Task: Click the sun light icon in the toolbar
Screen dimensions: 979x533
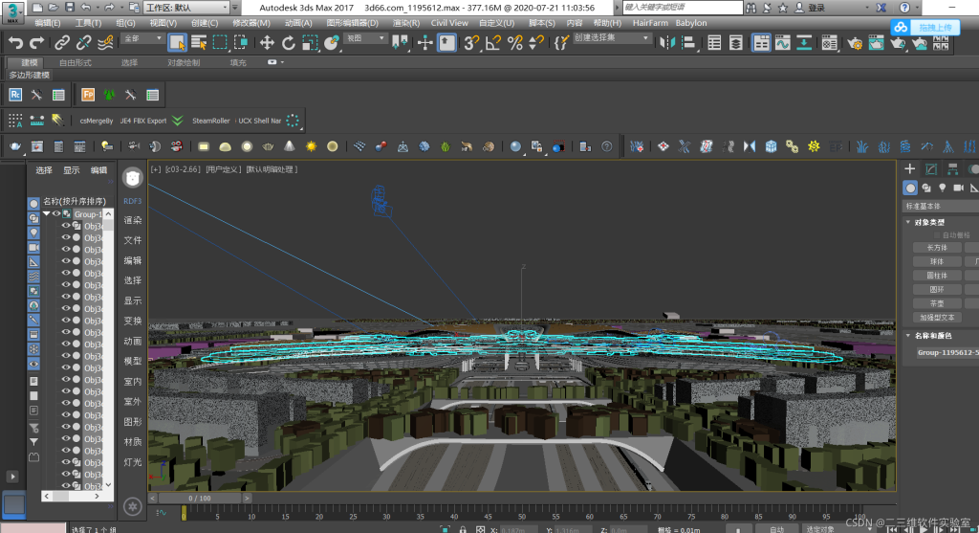Action: tap(311, 146)
